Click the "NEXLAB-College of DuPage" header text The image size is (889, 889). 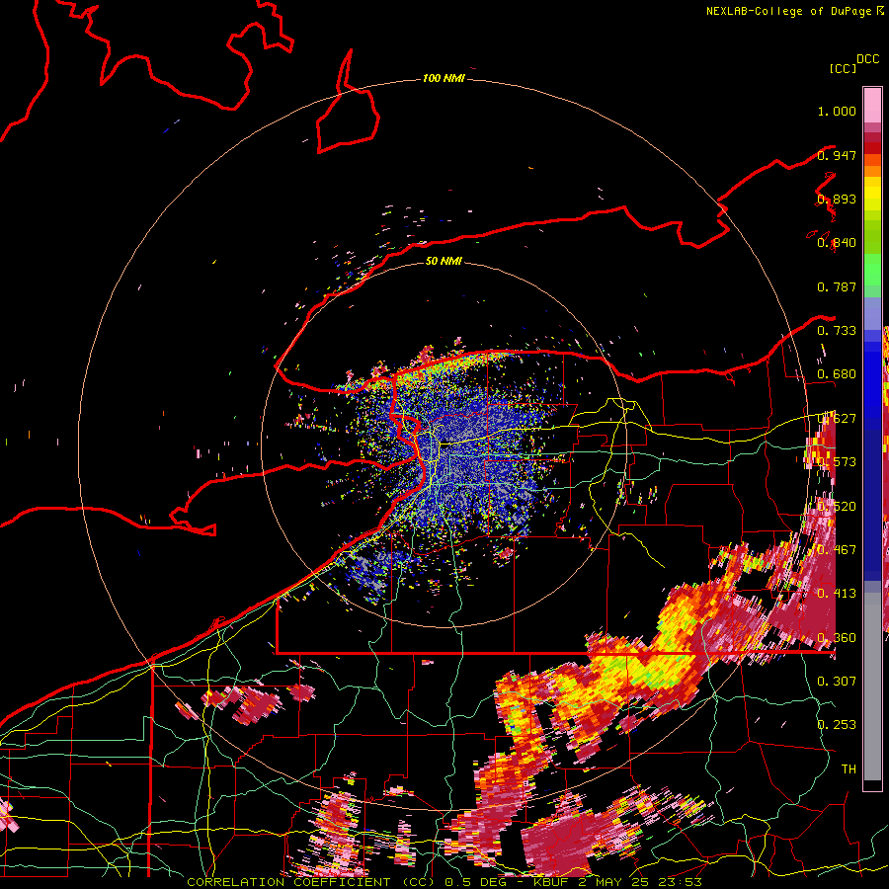(x=788, y=11)
